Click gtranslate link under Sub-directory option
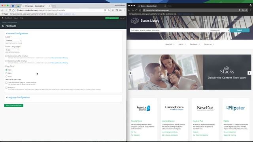 (59, 58)
